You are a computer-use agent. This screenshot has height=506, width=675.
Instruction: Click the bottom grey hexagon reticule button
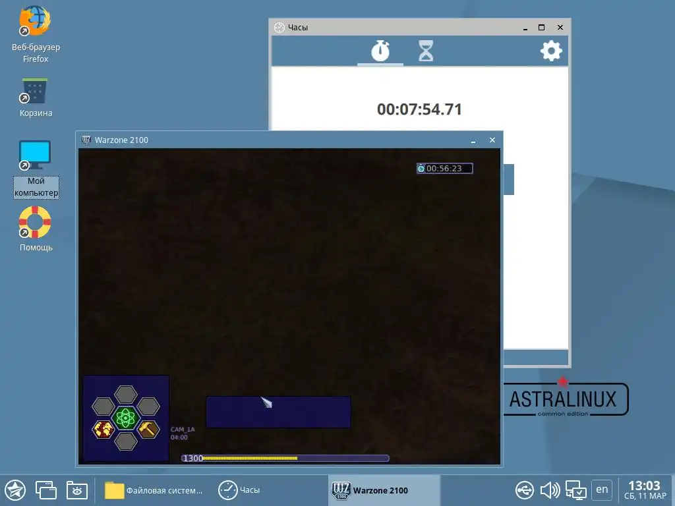[126, 441]
